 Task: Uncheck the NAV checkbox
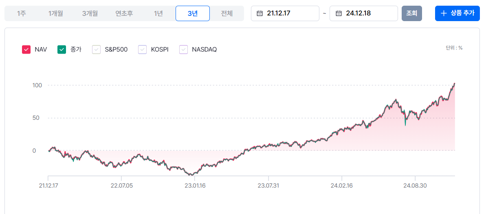[x=26, y=50]
